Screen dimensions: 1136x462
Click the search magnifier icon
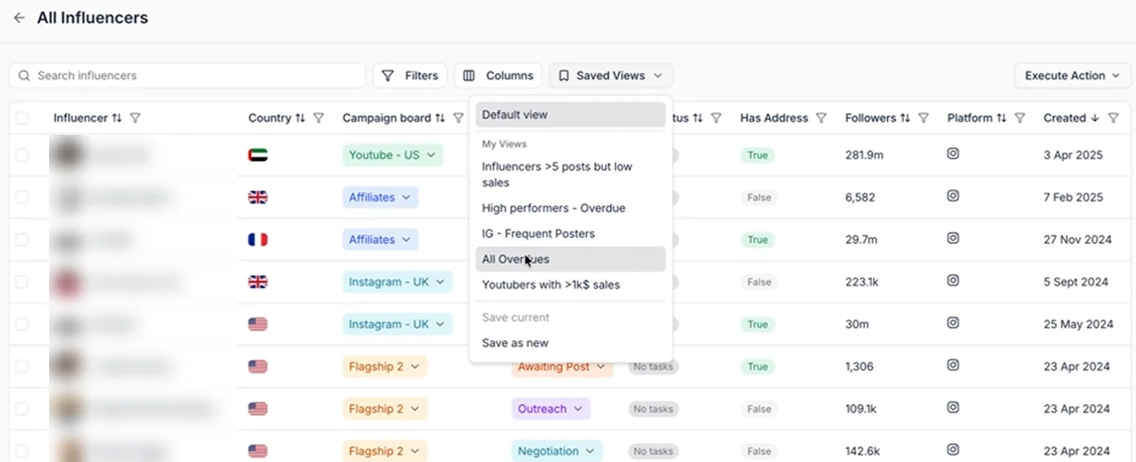tap(25, 75)
